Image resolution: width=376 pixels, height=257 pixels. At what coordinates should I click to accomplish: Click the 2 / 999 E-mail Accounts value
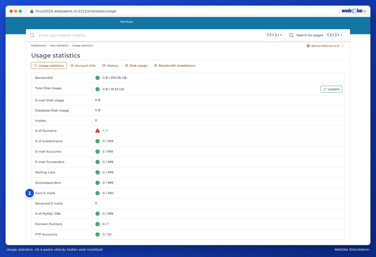pyautogui.click(x=108, y=152)
